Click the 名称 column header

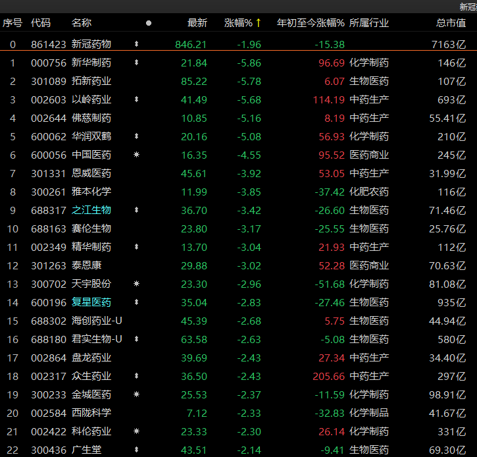coord(82,23)
